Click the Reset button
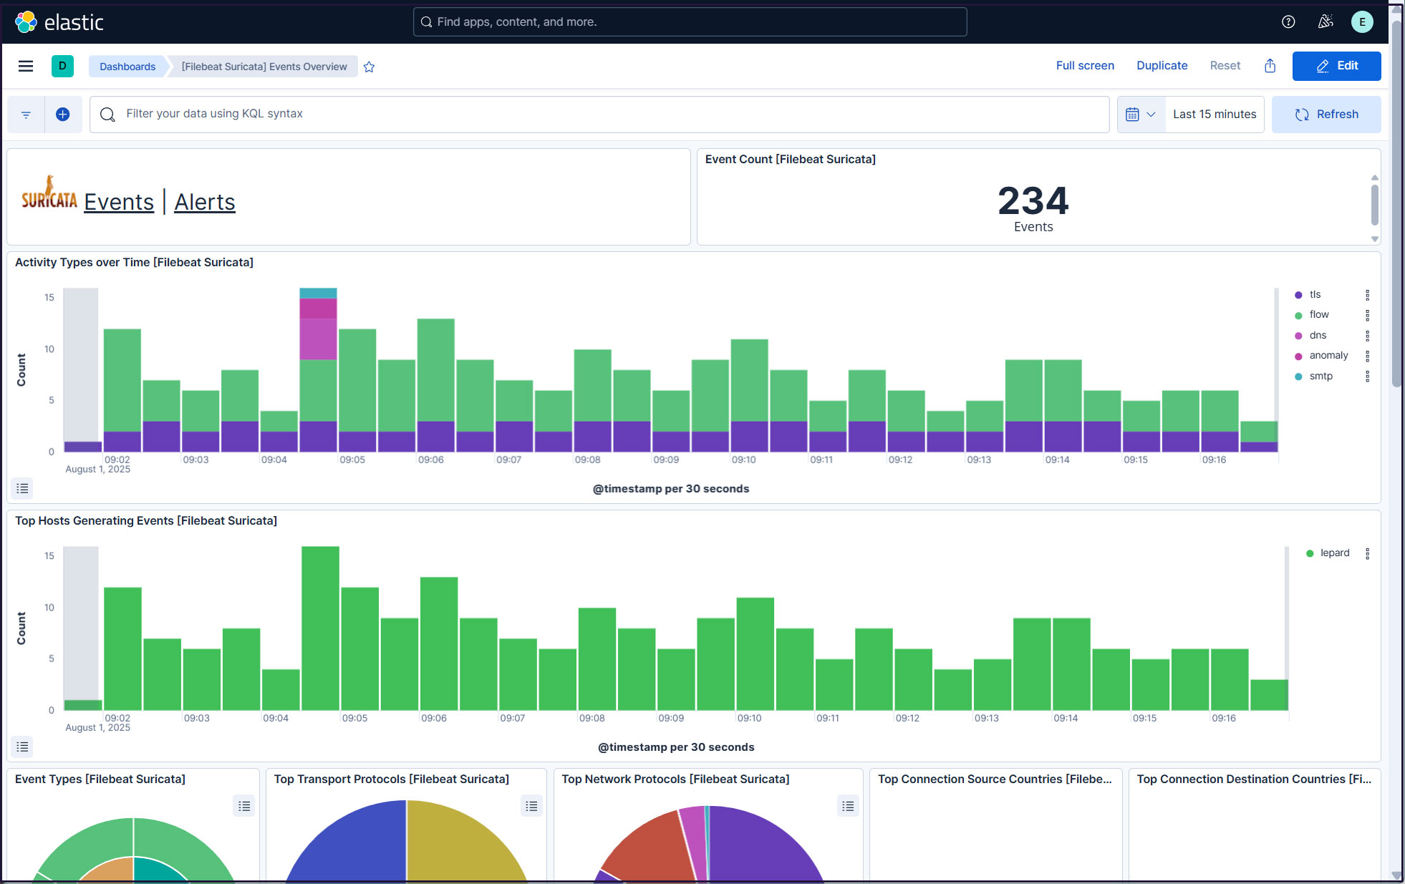The width and height of the screenshot is (1405, 884). (1225, 66)
